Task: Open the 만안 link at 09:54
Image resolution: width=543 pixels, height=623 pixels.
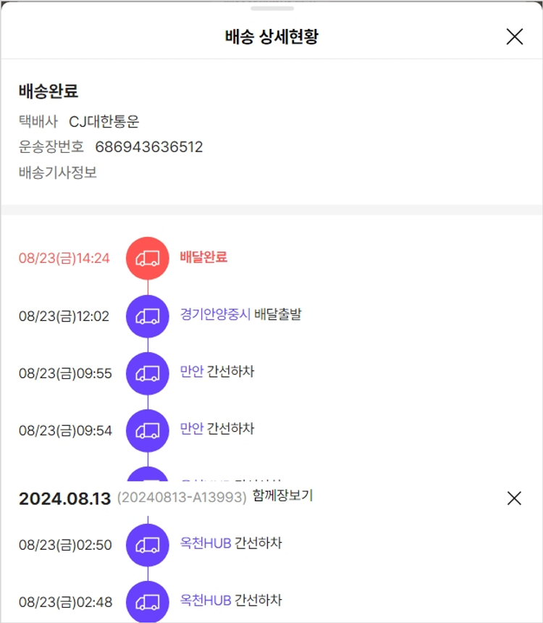Action: pyautogui.click(x=192, y=429)
